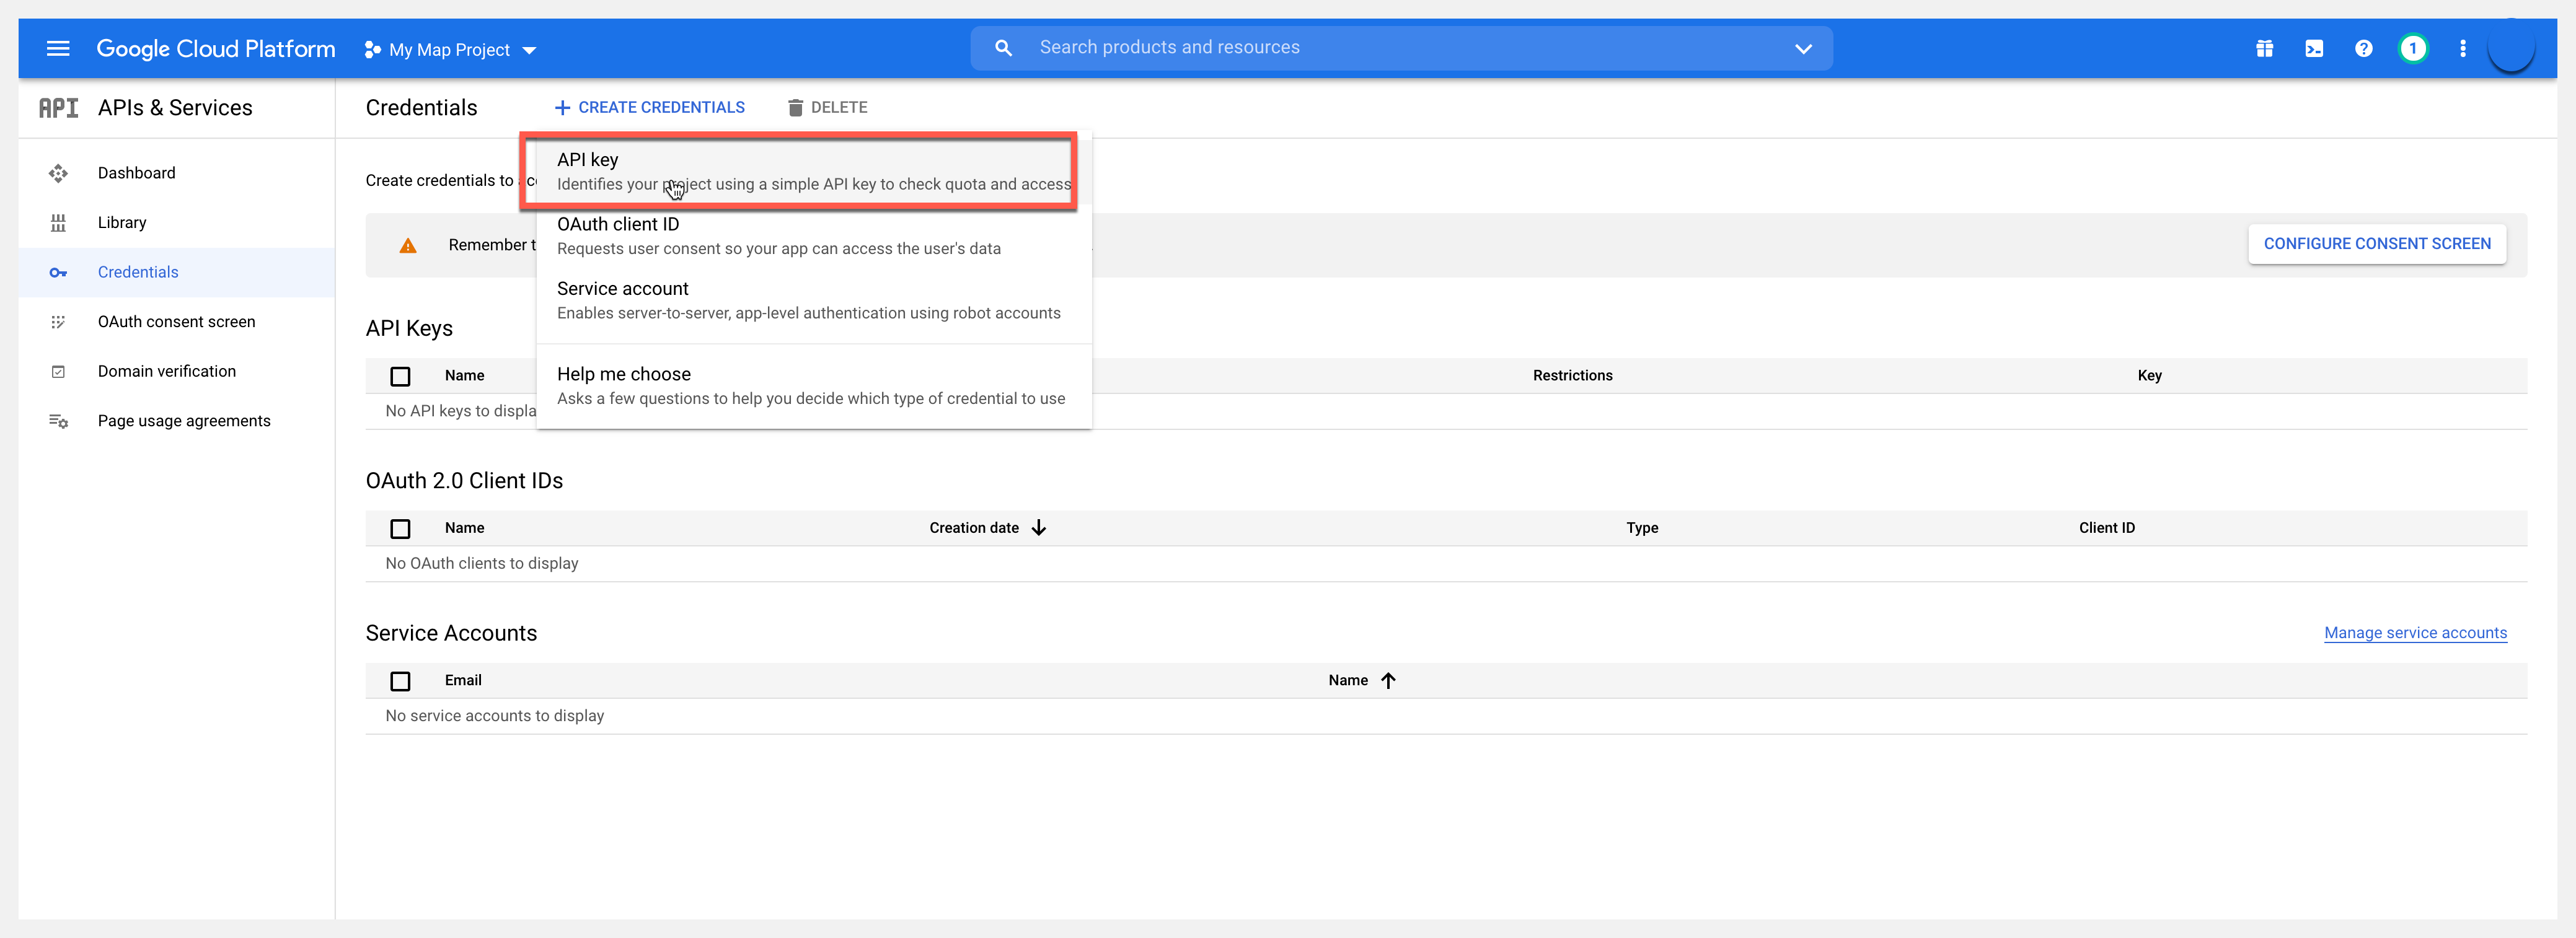Open the three-dot settings menu
Viewport: 2576px width, 938px height.
(x=2462, y=48)
